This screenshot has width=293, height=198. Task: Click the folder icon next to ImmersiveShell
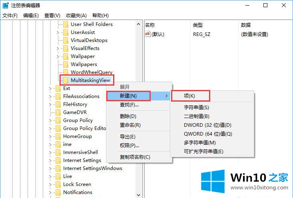[58, 152]
